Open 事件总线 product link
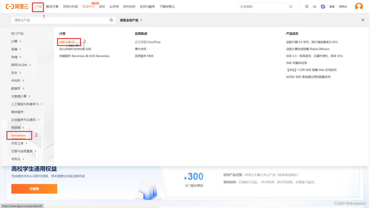This screenshot has width=370, height=208. click(140, 49)
